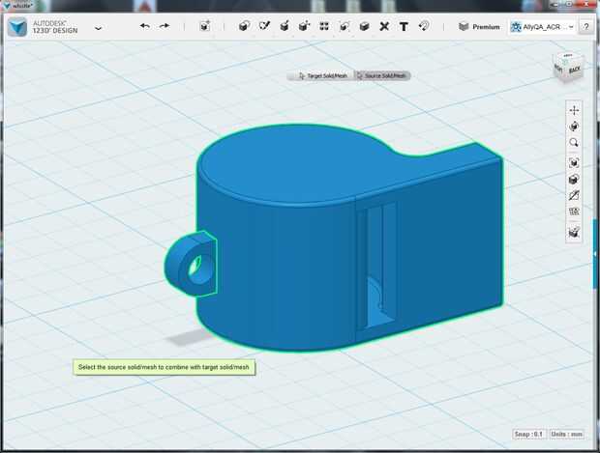Image resolution: width=600 pixels, height=453 pixels.
Task: Click the Redo arrow in the toolbar
Action: 165,26
